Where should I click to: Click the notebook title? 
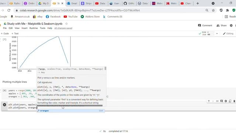35,24
